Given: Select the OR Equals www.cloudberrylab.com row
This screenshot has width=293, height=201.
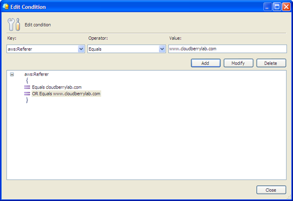Looking at the screenshot, I should 66,94.
